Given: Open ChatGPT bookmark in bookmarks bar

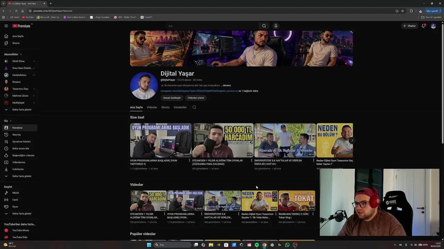Looking at the screenshot, I should click(x=146, y=17).
